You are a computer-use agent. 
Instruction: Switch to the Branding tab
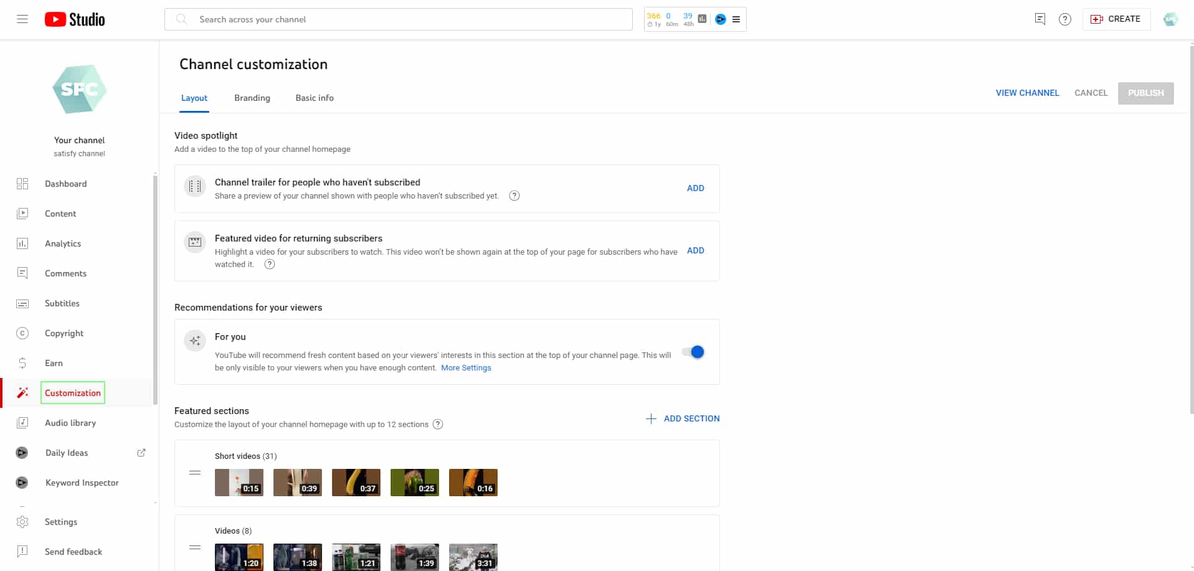[x=252, y=98]
